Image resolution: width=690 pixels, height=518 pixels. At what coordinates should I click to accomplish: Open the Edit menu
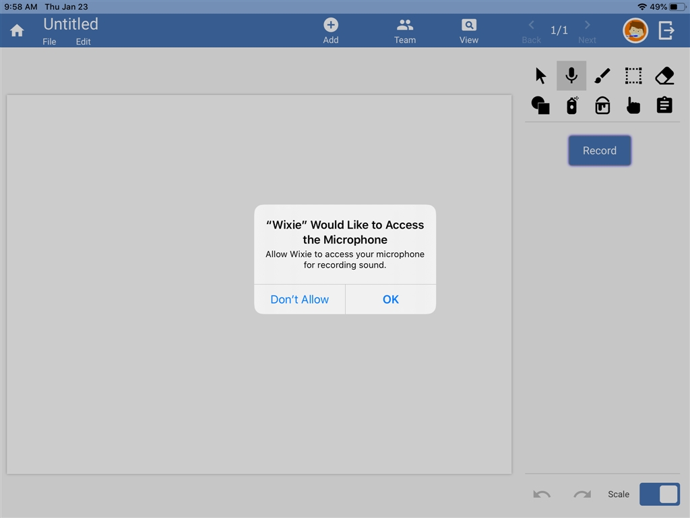point(83,41)
